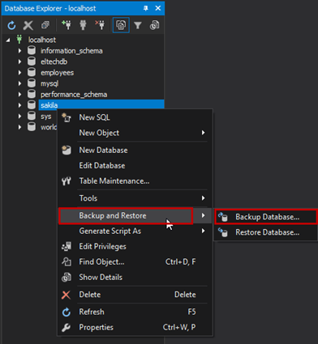The height and width of the screenshot is (344, 318).
Task: Click the Close Connection plug icon with red X
Action: 100,25
